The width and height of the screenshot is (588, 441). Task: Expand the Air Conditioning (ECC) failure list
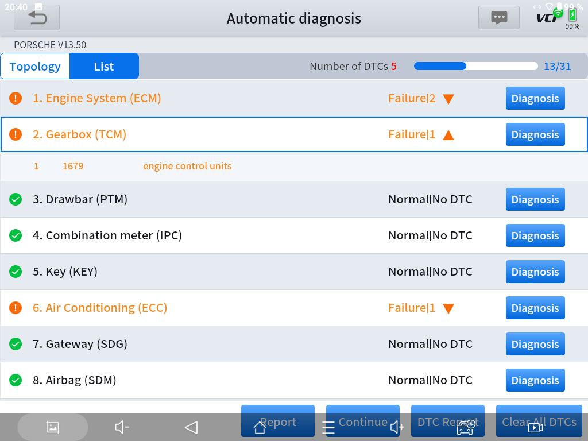click(448, 308)
